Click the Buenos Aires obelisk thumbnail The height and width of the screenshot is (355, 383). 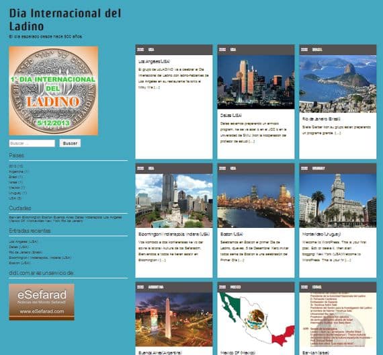174,319
